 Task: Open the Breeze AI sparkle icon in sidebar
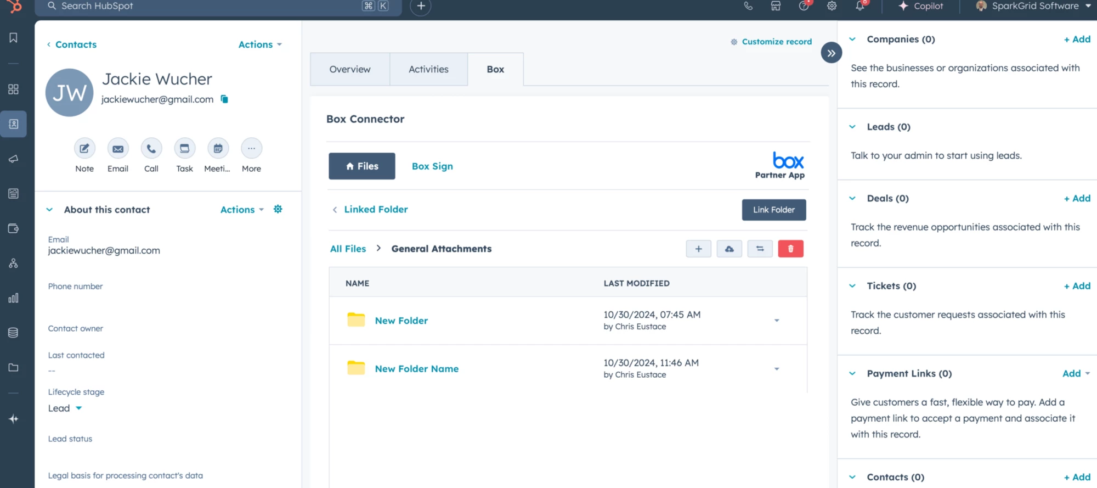pyautogui.click(x=14, y=419)
